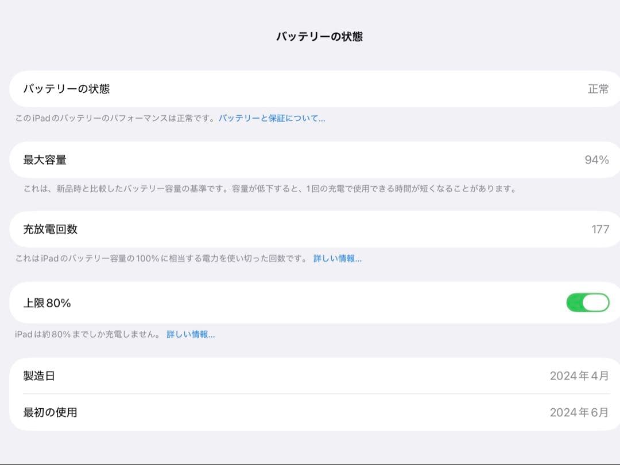Image resolution: width=620 pixels, height=465 pixels.
Task: Click the 2024年6月 first use value
Action: point(579,412)
